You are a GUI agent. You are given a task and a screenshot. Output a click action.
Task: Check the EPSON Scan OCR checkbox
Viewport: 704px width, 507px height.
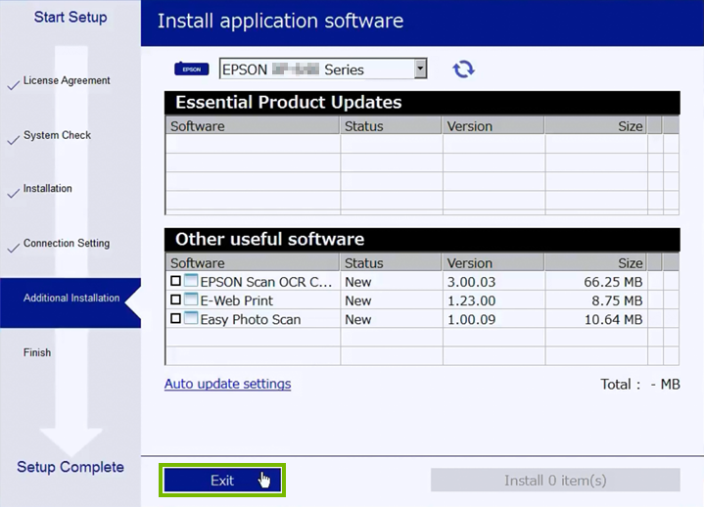click(175, 281)
